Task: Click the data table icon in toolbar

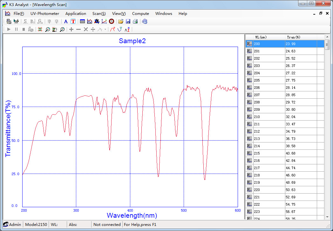Action: pos(82,22)
